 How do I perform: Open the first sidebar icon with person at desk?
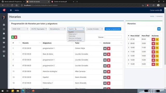[x=4, y=25]
